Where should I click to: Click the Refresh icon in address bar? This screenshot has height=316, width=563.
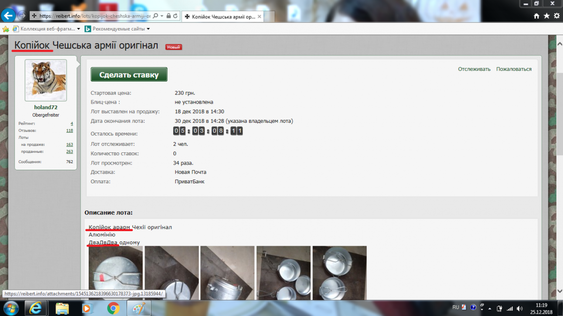(x=175, y=16)
